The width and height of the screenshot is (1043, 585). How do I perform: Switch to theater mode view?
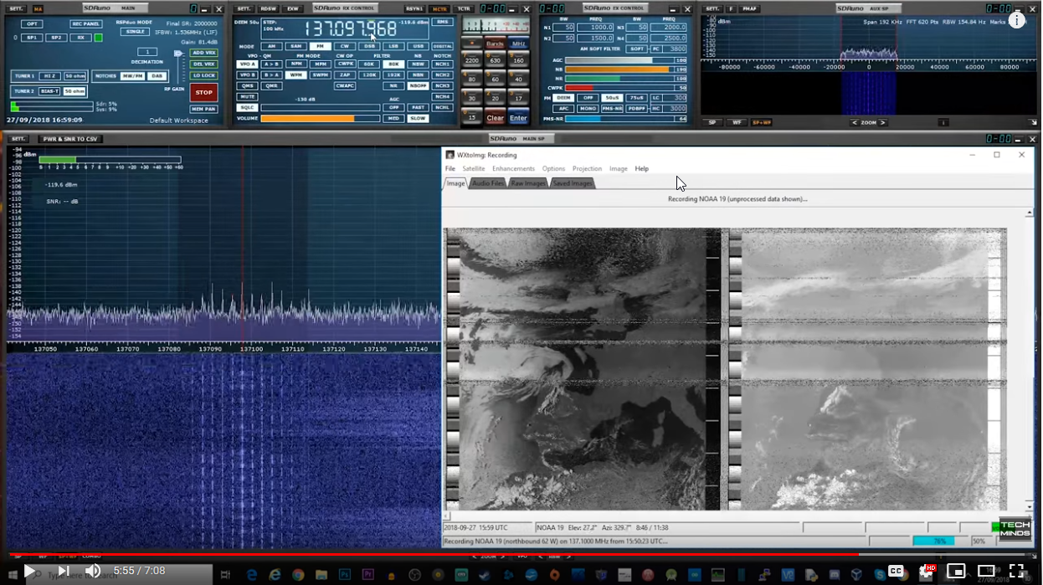[x=986, y=571]
